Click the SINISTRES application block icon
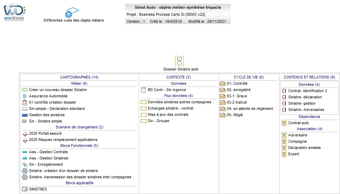 click(x=25, y=189)
